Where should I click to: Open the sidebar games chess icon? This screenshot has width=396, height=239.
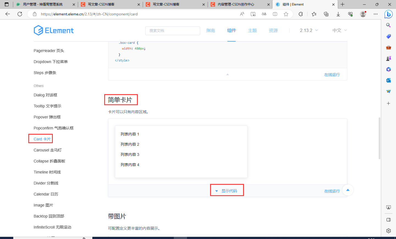[388, 58]
